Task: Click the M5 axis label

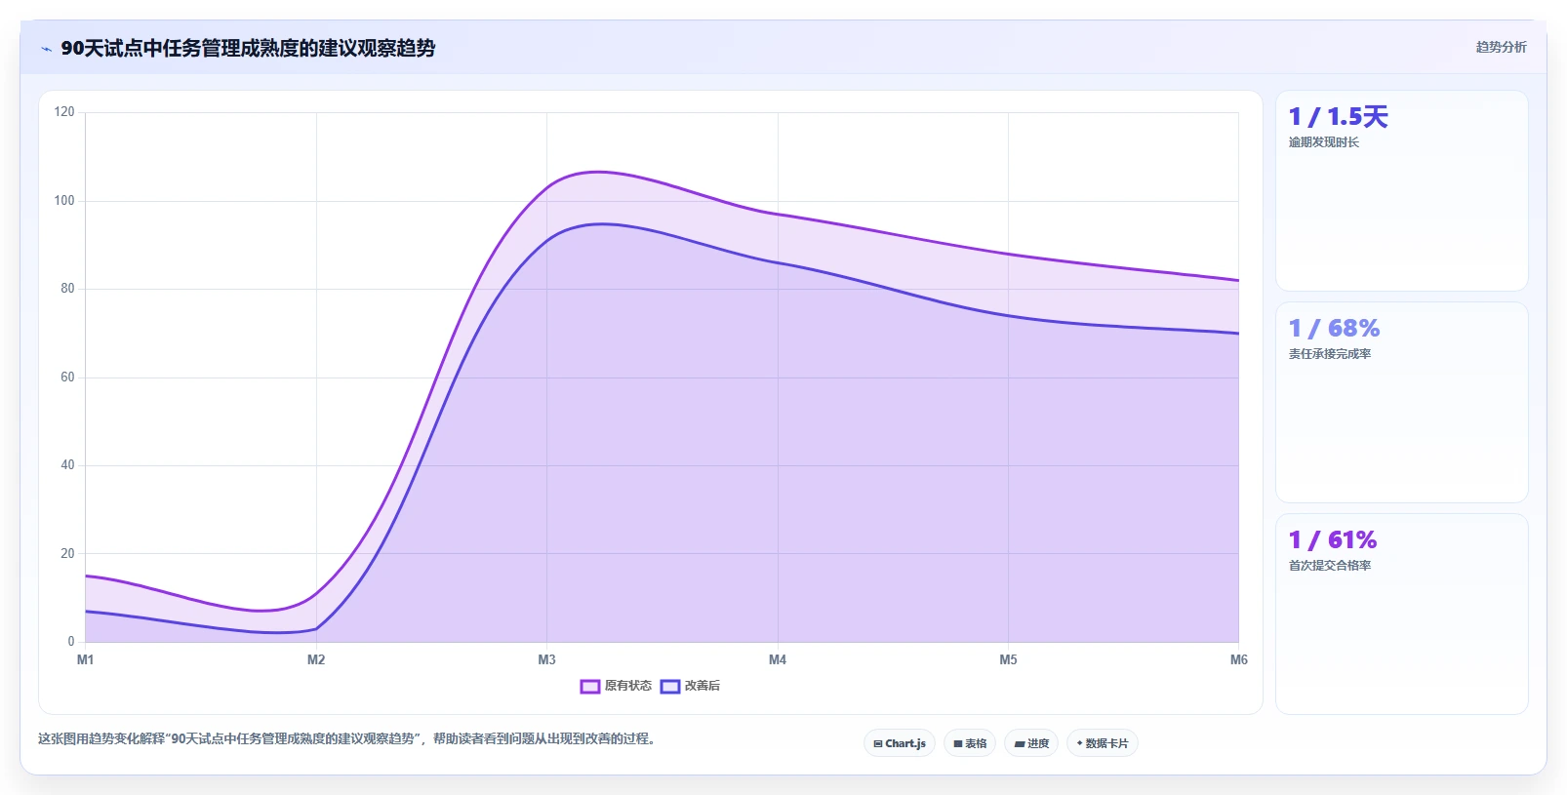Action: click(x=1008, y=660)
